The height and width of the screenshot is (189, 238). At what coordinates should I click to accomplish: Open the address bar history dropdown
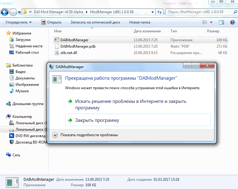pyautogui.click(x=152, y=12)
